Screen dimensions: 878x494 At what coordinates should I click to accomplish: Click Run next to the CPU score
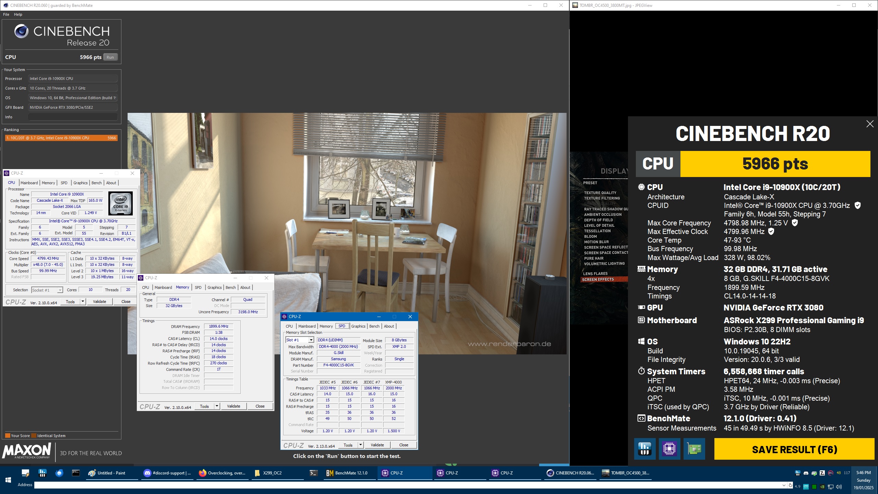tap(110, 57)
